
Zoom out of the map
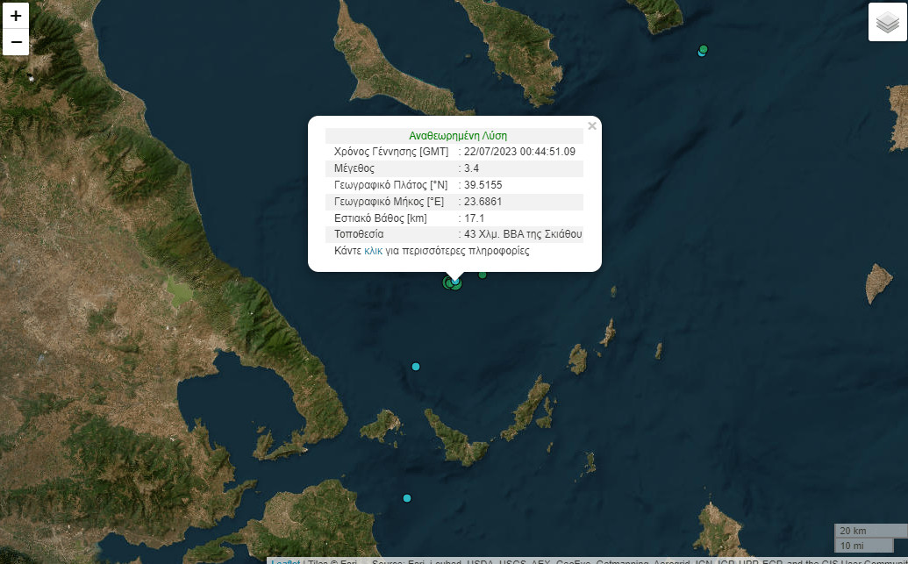pyautogui.click(x=16, y=42)
